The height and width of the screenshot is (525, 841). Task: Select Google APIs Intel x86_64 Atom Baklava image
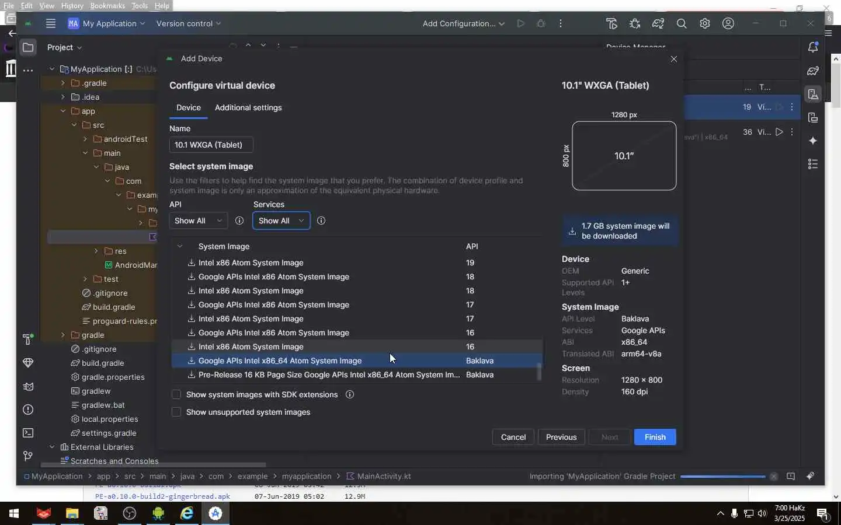pyautogui.click(x=356, y=360)
